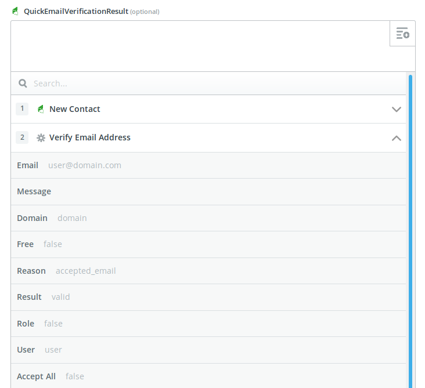The height and width of the screenshot is (388, 425).
Task: Collapse the Verify Email Address chevron
Action: (x=397, y=138)
